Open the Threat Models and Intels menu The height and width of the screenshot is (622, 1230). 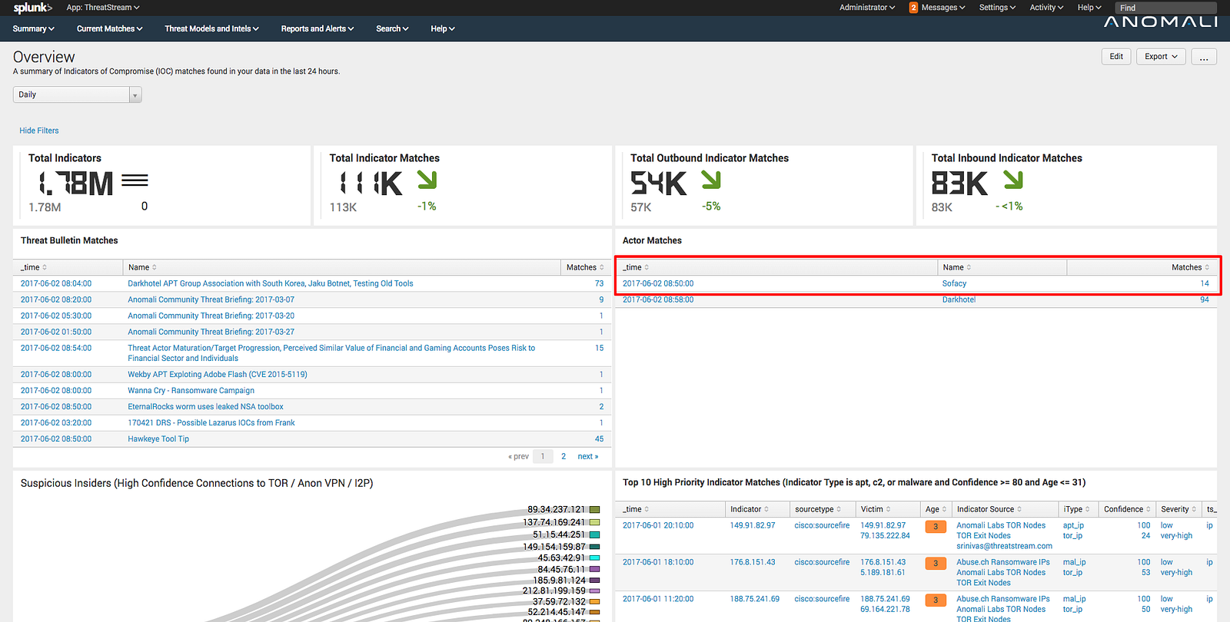point(211,28)
